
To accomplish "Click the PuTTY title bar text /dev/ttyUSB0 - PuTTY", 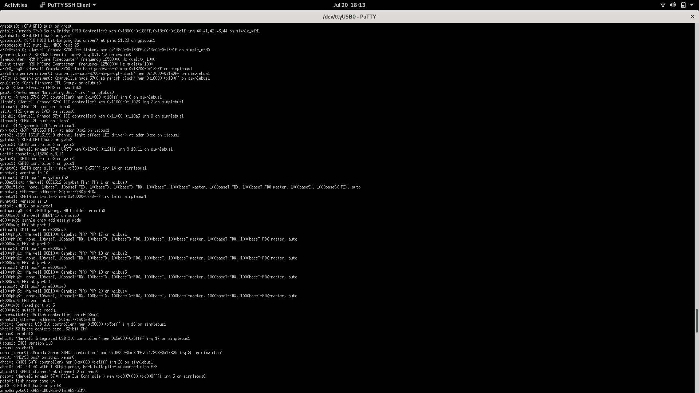I will pos(349,16).
